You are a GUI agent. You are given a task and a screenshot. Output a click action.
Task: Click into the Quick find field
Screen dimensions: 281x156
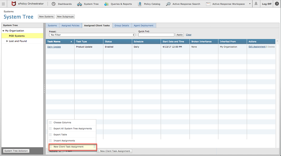pyautogui.click(x=156, y=35)
